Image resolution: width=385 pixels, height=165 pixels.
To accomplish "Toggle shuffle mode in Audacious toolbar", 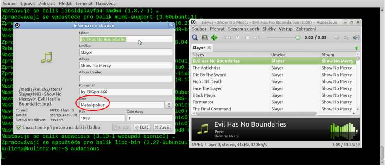I will coord(346,37).
